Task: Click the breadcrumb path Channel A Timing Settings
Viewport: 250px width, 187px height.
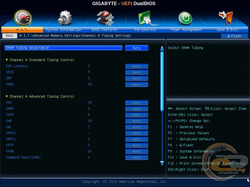Action: 106,35
